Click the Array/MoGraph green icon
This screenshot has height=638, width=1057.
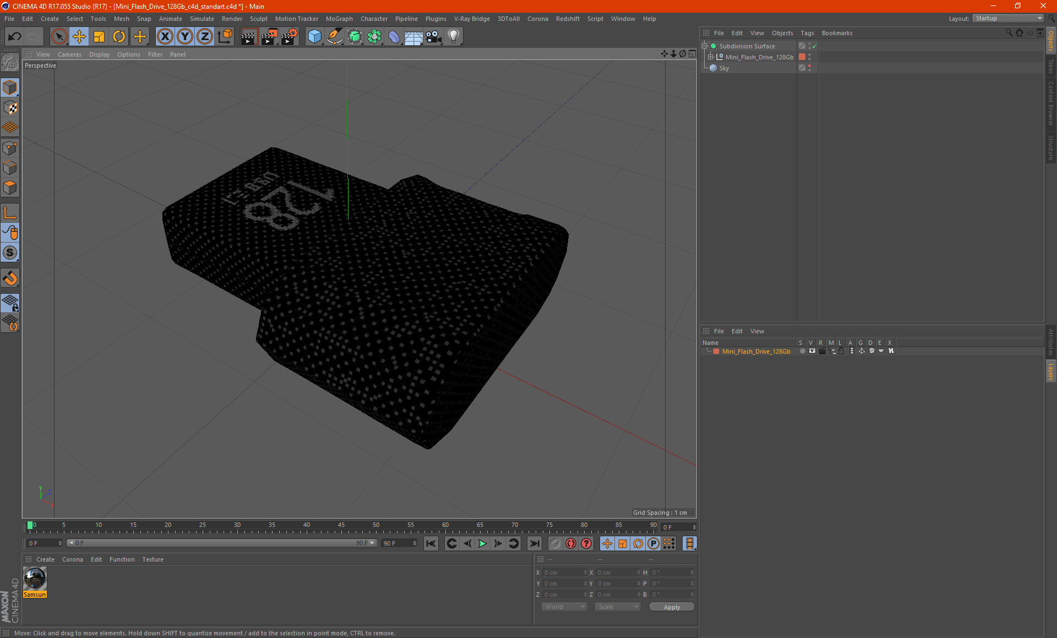click(374, 36)
